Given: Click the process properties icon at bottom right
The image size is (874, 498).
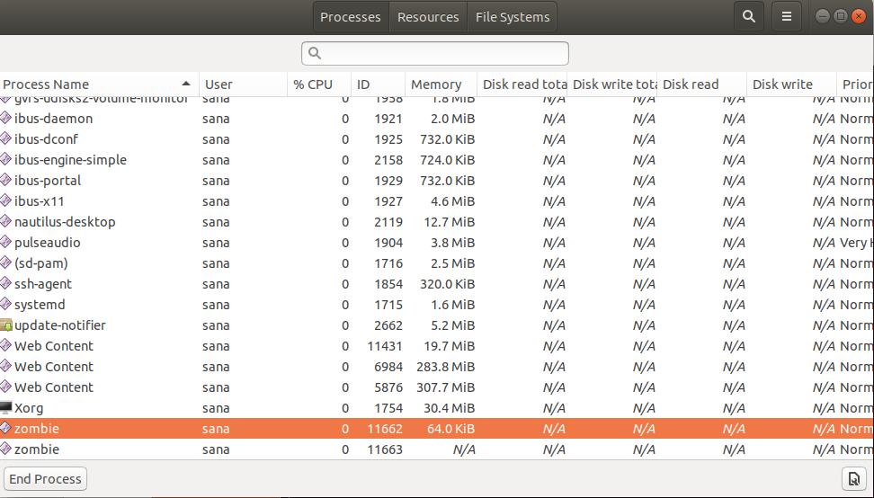Looking at the screenshot, I should pyautogui.click(x=852, y=478).
